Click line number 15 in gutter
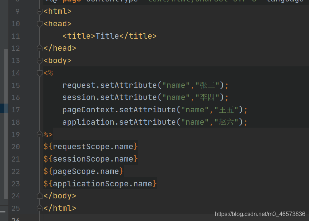The image size is (309, 221). click(16, 85)
